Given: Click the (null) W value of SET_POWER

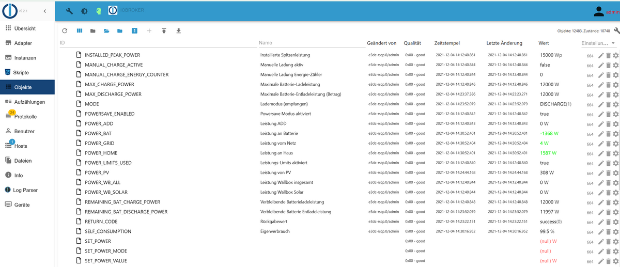Looking at the screenshot, I should (x=548, y=242).
